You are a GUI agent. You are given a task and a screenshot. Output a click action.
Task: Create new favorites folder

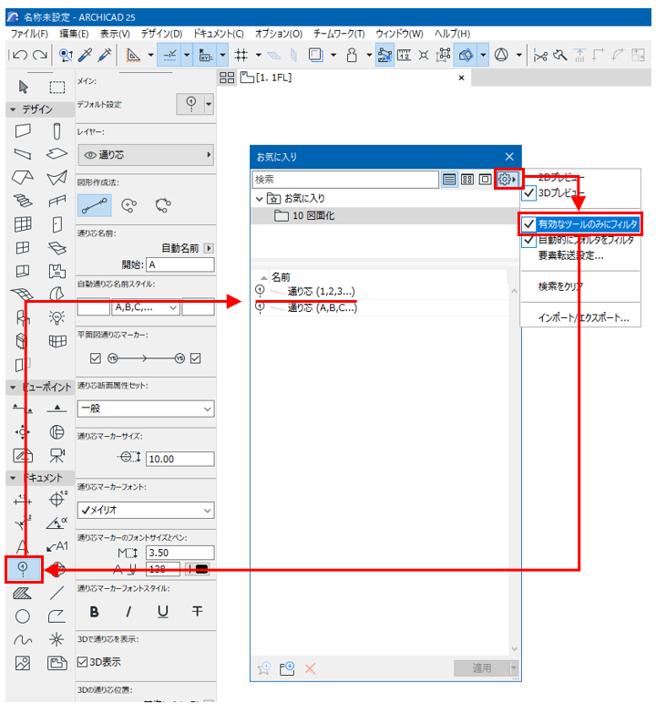(287, 668)
